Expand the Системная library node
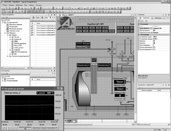 click(3, 79)
